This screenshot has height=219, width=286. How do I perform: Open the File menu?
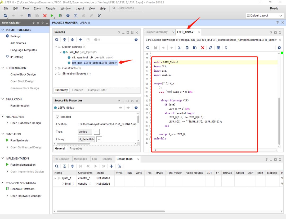coord(6,8)
